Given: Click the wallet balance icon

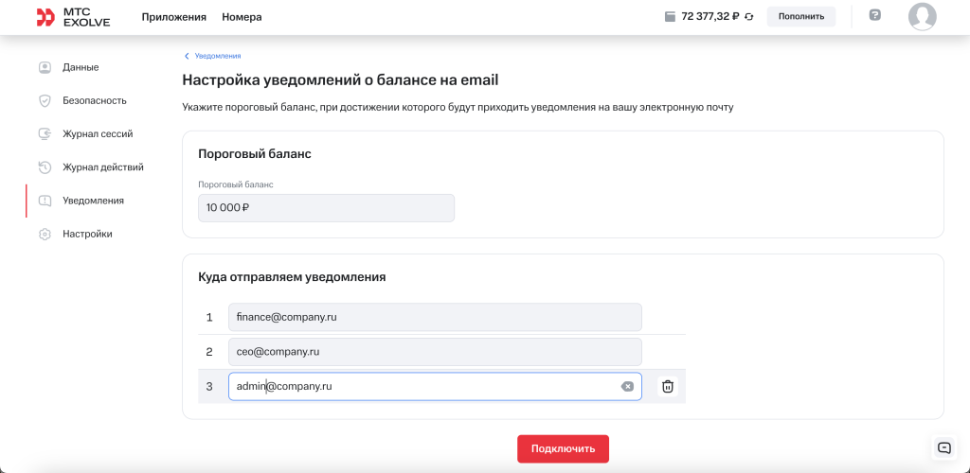Looking at the screenshot, I should (x=670, y=17).
